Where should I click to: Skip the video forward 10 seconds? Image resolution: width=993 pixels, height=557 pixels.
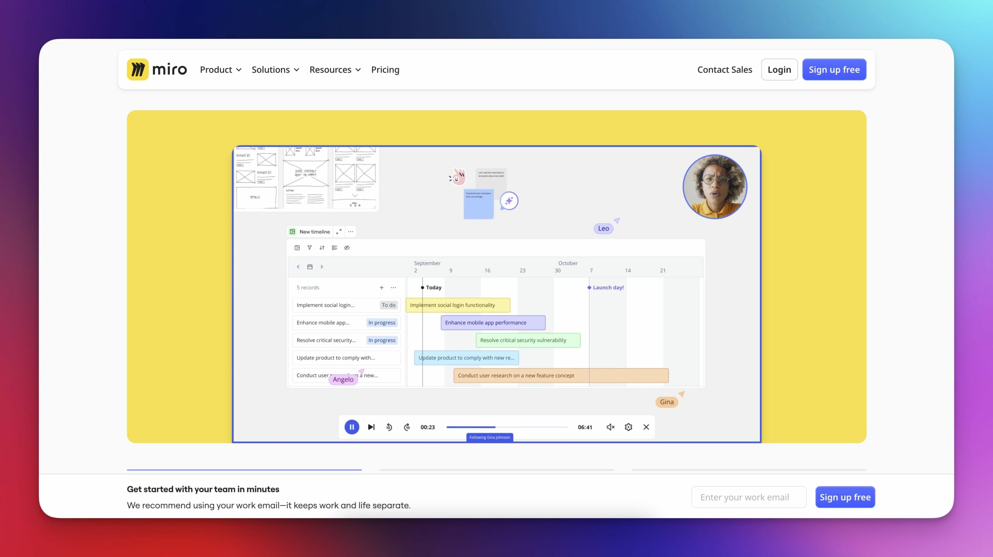(x=407, y=427)
